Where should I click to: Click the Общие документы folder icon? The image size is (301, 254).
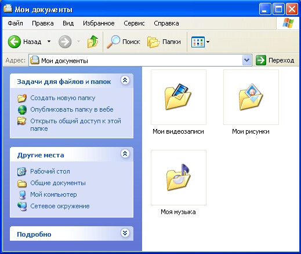pyautogui.click(x=22, y=183)
